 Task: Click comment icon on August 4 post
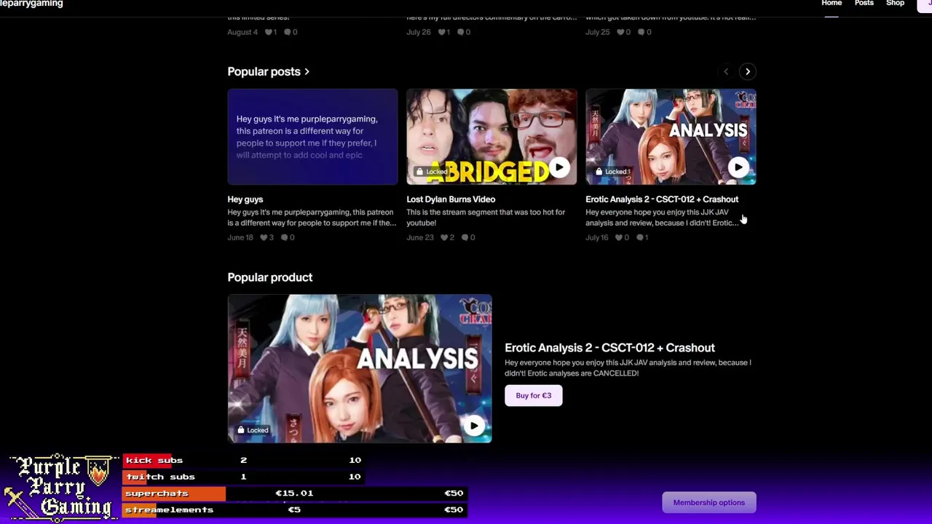(x=287, y=32)
